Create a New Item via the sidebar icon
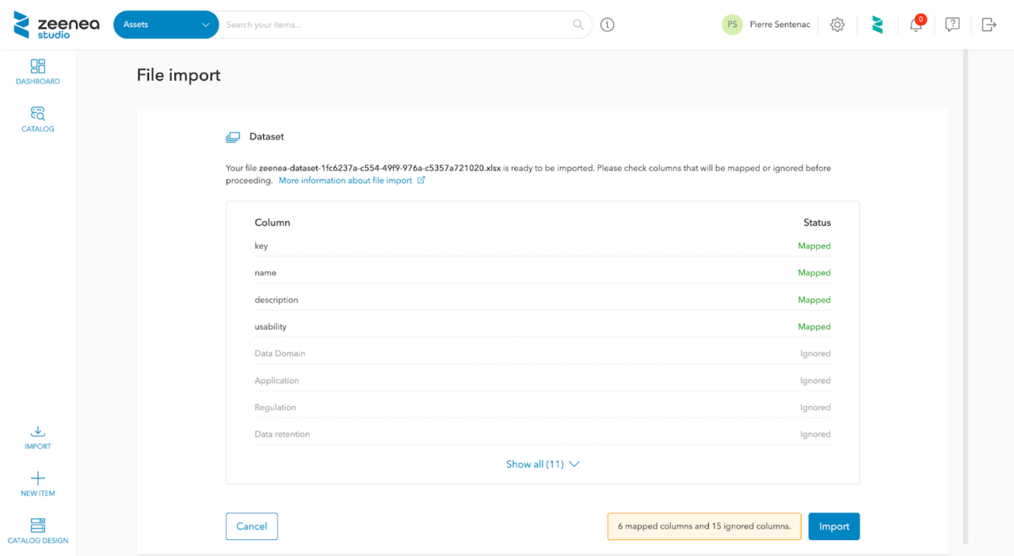 37,483
